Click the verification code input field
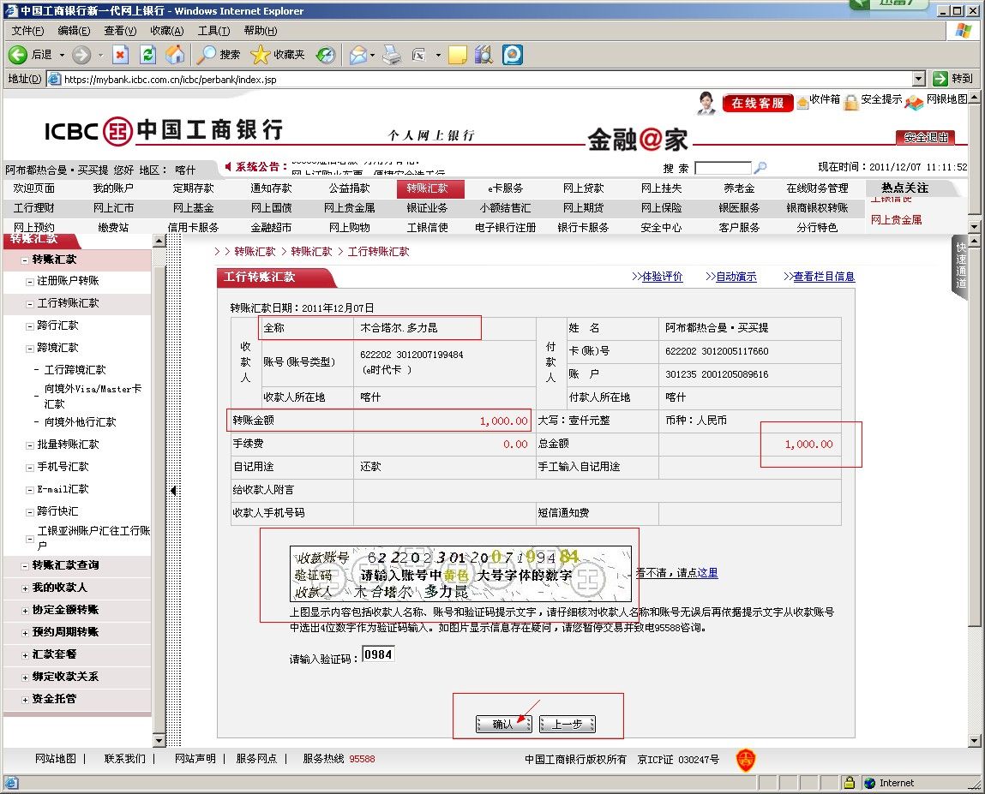 [x=378, y=654]
